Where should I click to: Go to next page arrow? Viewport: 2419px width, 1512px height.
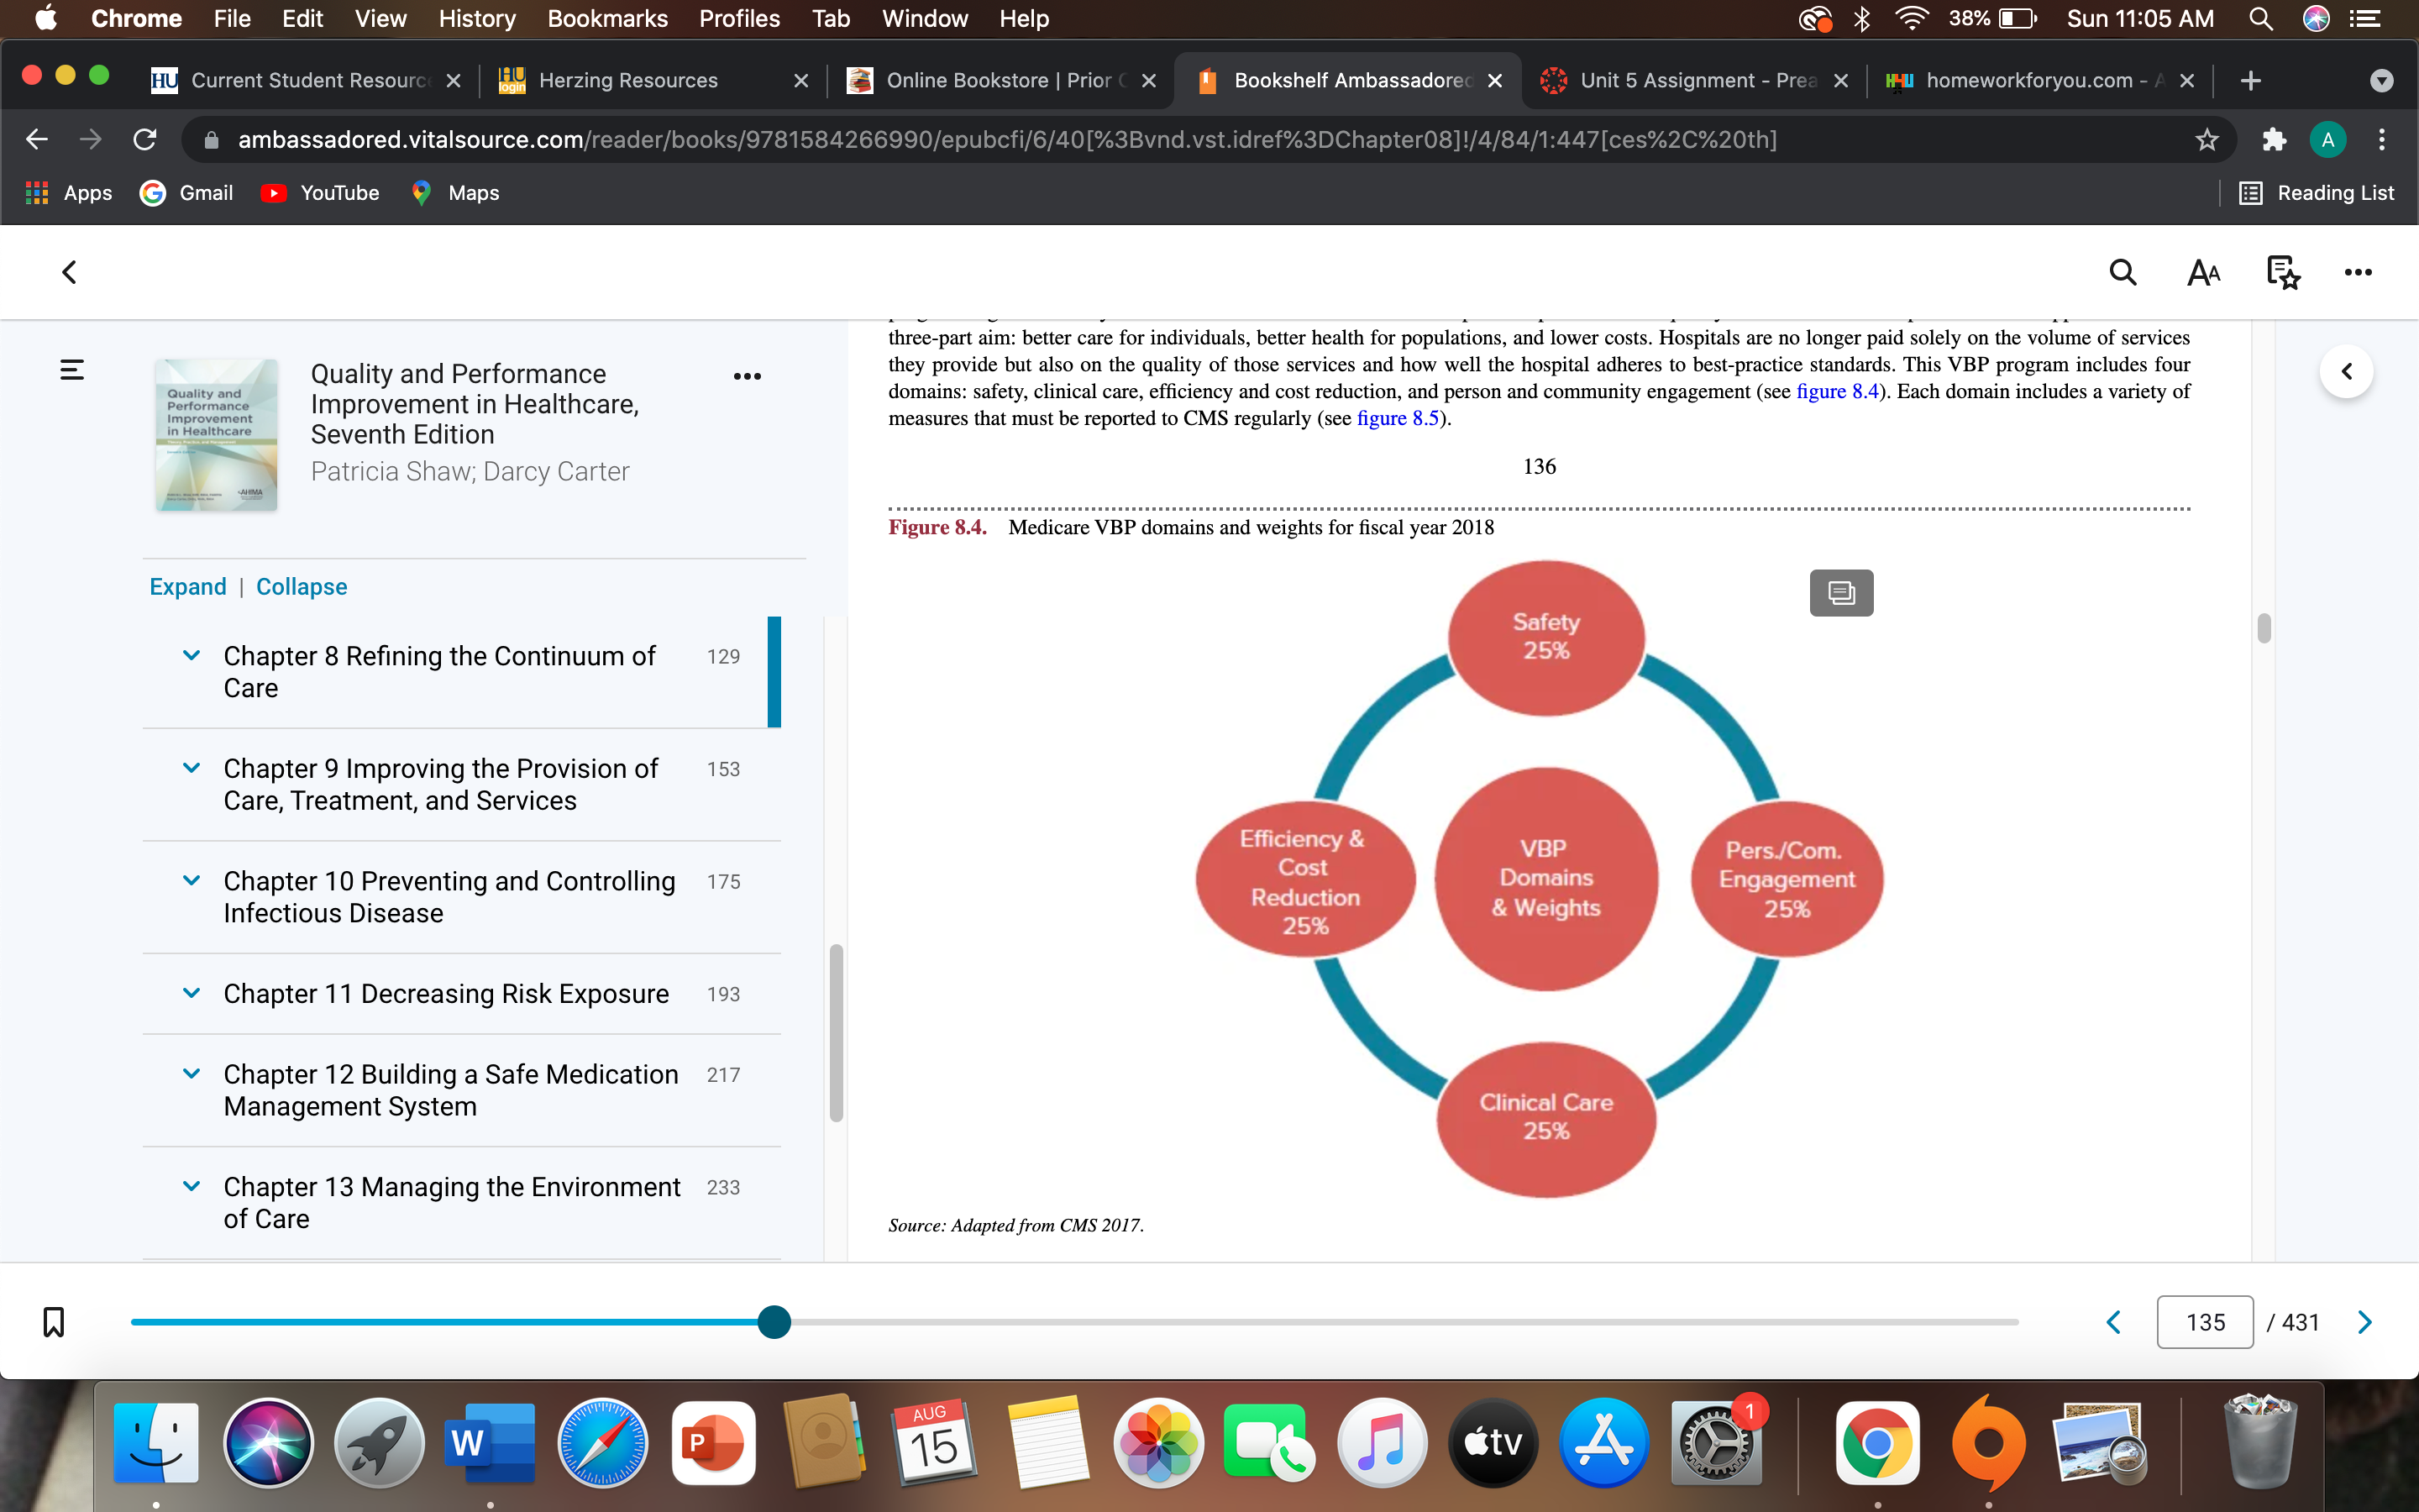pyautogui.click(x=2365, y=1322)
